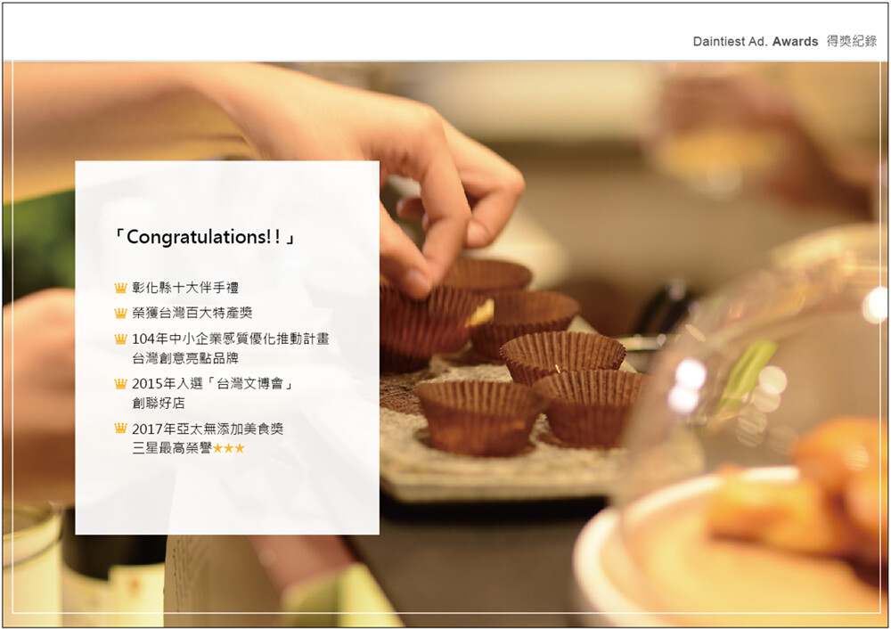Select the text 彰化縣十大伴手禮
The height and width of the screenshot is (629, 891).
[185, 288]
